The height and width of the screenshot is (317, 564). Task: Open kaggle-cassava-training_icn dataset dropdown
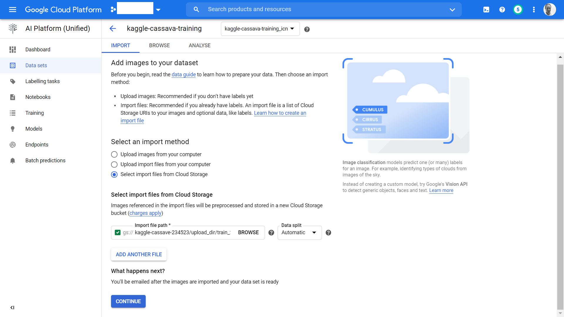pyautogui.click(x=260, y=29)
